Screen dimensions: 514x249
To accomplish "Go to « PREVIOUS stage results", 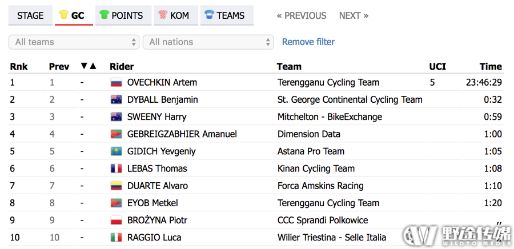I will [302, 15].
